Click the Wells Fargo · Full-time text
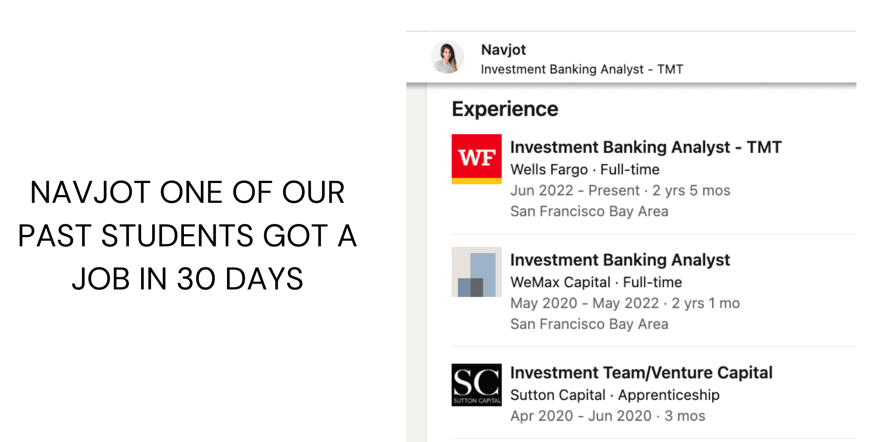870x442 pixels. click(x=585, y=169)
